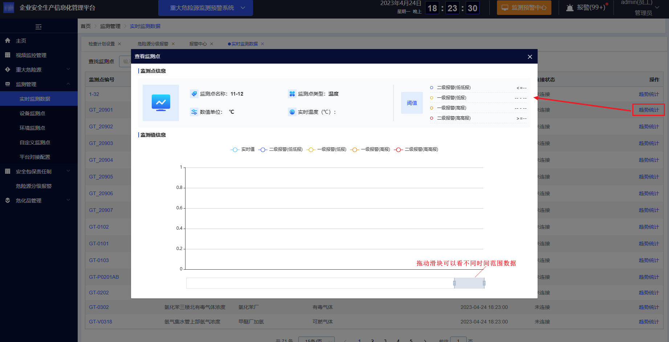Switch to the 报警中心 tab

(198, 44)
